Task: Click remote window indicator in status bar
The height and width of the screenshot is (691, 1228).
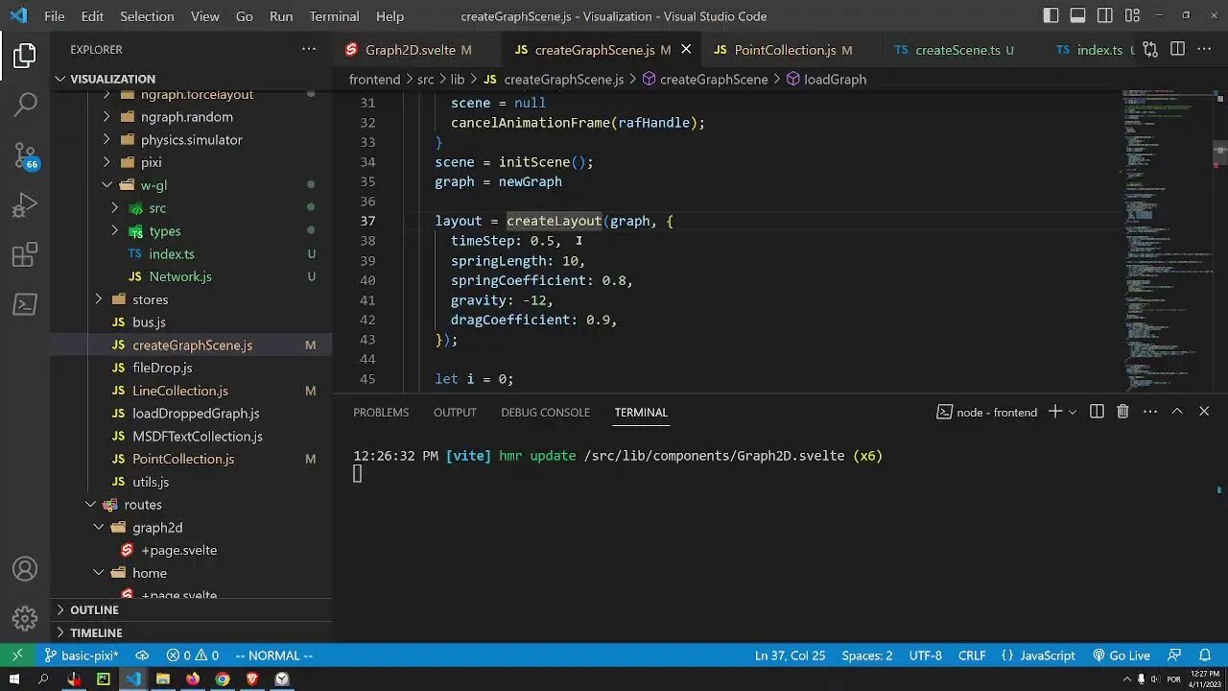Action: tap(16, 655)
